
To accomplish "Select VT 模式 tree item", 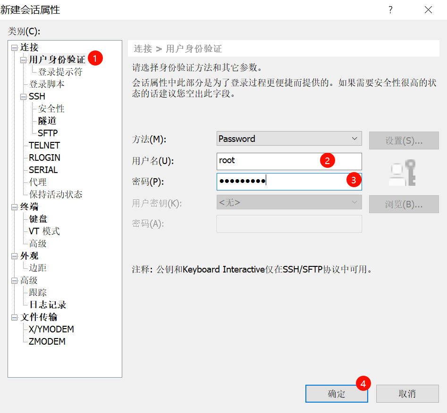I will tap(44, 231).
